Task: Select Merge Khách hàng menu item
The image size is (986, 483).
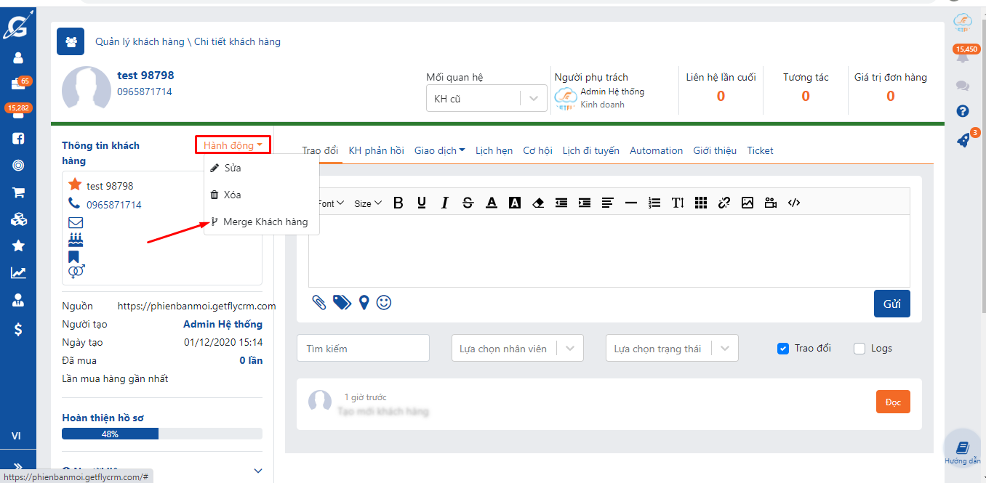Action: point(265,222)
